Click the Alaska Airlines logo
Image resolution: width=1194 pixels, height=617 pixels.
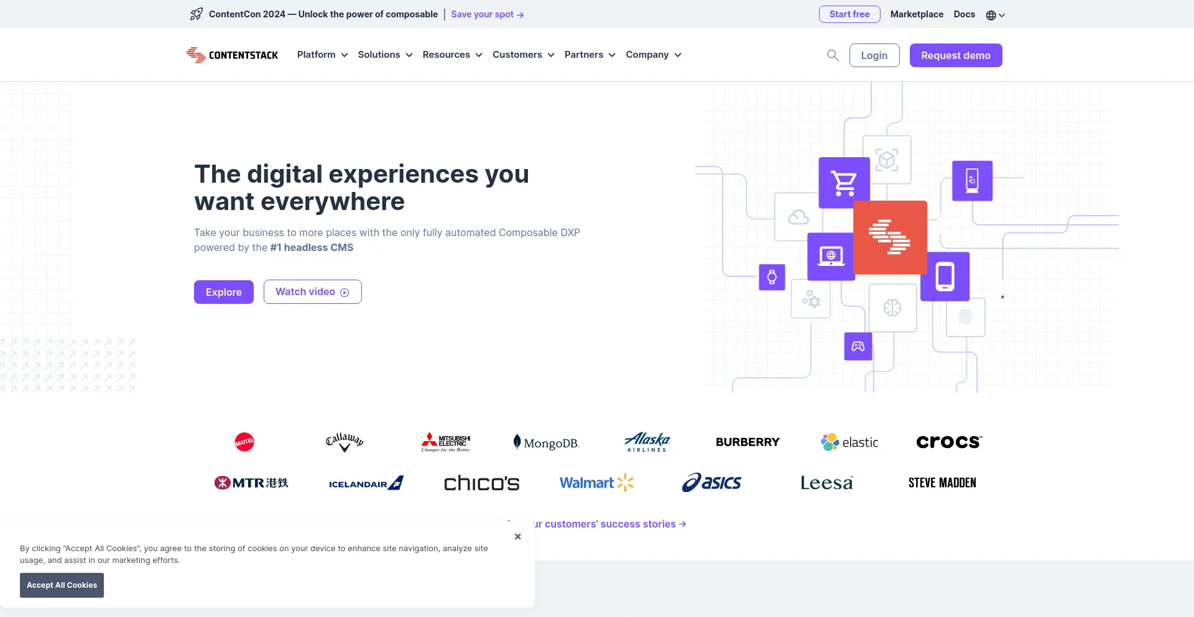pyautogui.click(x=647, y=442)
